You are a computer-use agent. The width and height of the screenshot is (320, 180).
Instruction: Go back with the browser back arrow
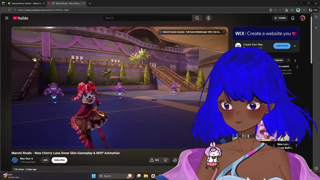coord(3,10)
